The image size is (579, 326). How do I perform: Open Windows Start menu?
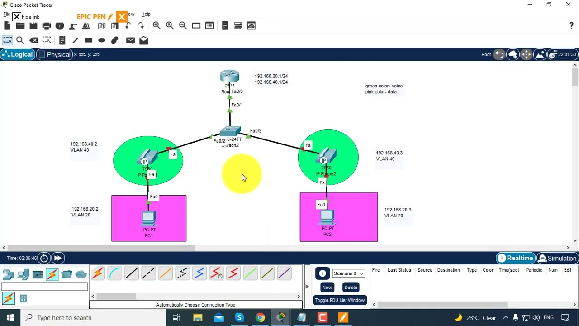(10, 317)
